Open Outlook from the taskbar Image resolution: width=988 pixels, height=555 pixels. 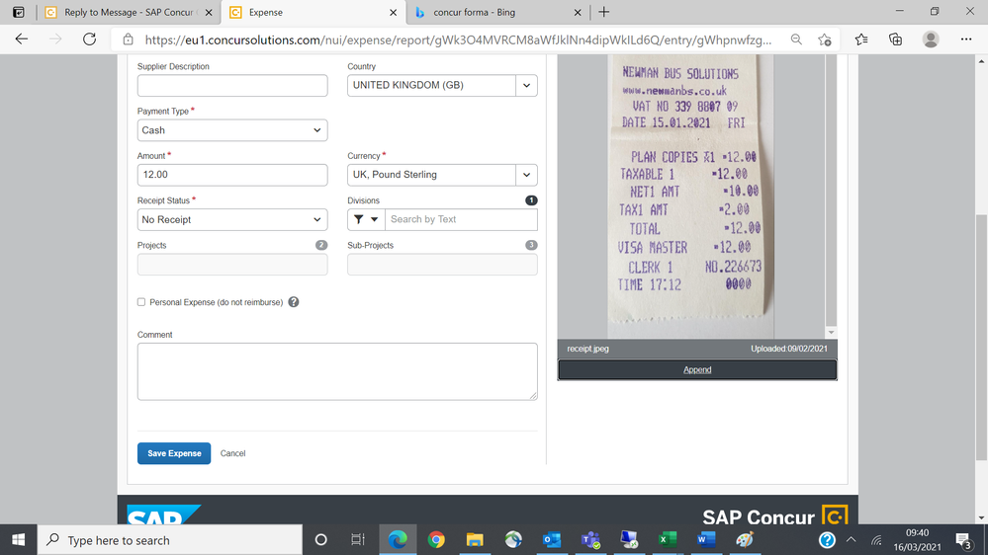pos(552,540)
